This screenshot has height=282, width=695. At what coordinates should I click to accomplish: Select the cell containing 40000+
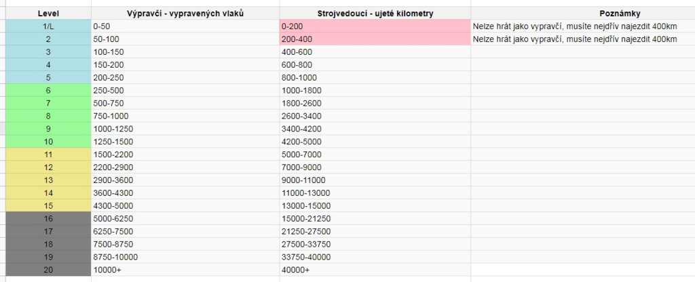pyautogui.click(x=375, y=270)
